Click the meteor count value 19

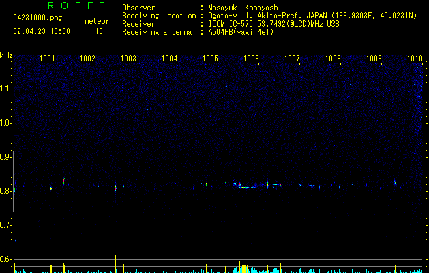point(99,31)
